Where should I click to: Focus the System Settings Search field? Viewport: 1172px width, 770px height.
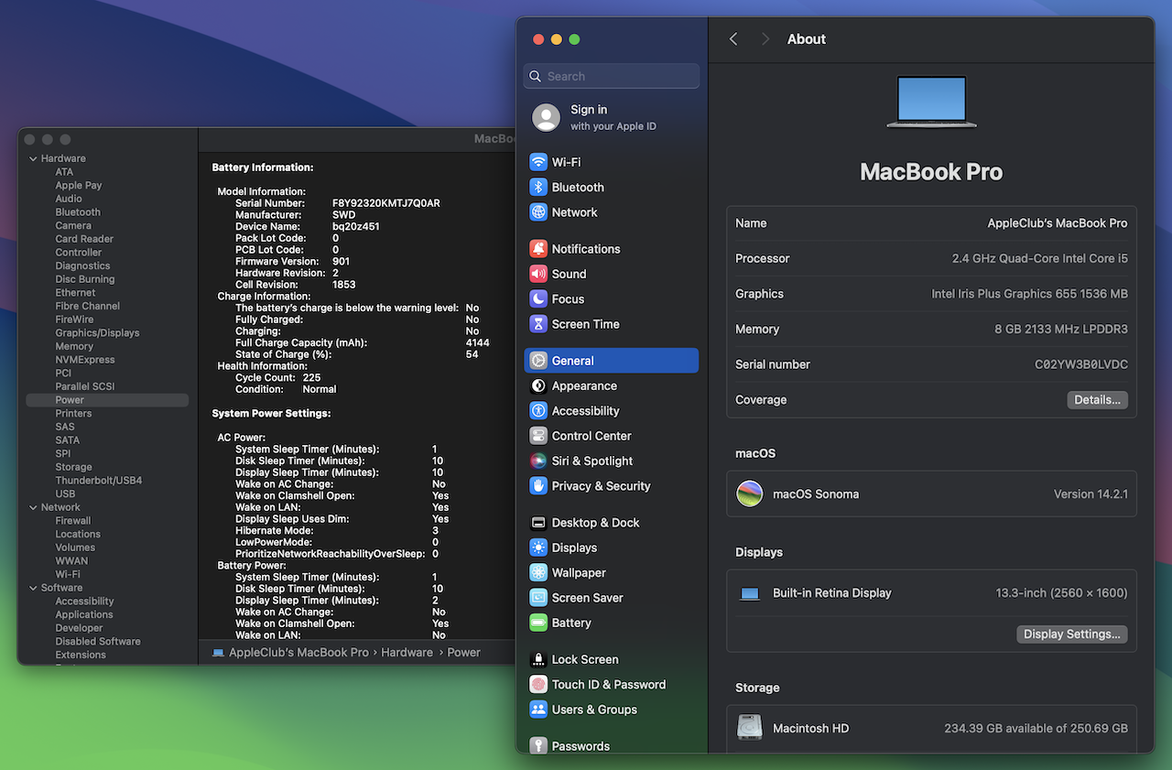[x=612, y=76]
